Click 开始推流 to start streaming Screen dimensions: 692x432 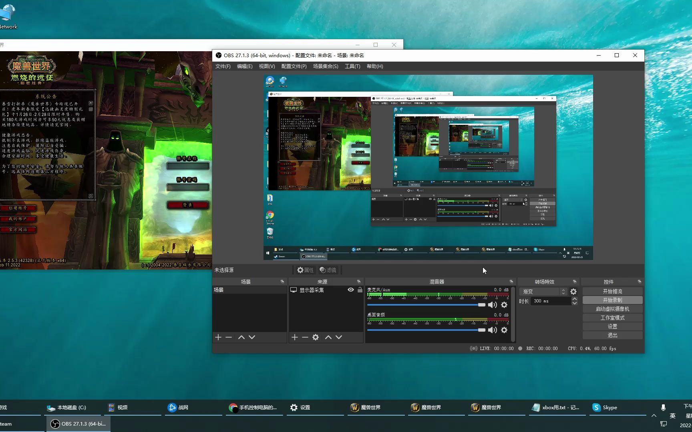click(x=613, y=291)
